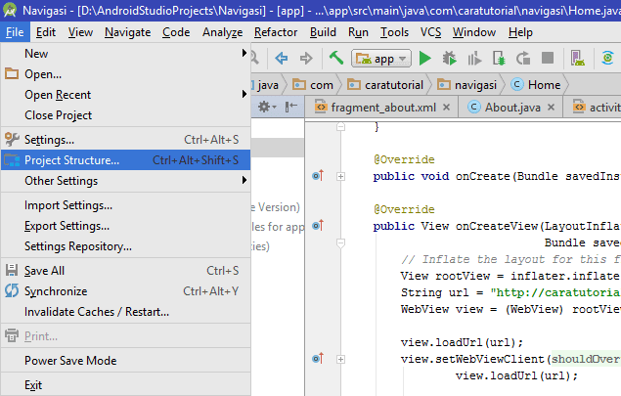
Task: Click the Debug app bug icon
Action: click(449, 59)
